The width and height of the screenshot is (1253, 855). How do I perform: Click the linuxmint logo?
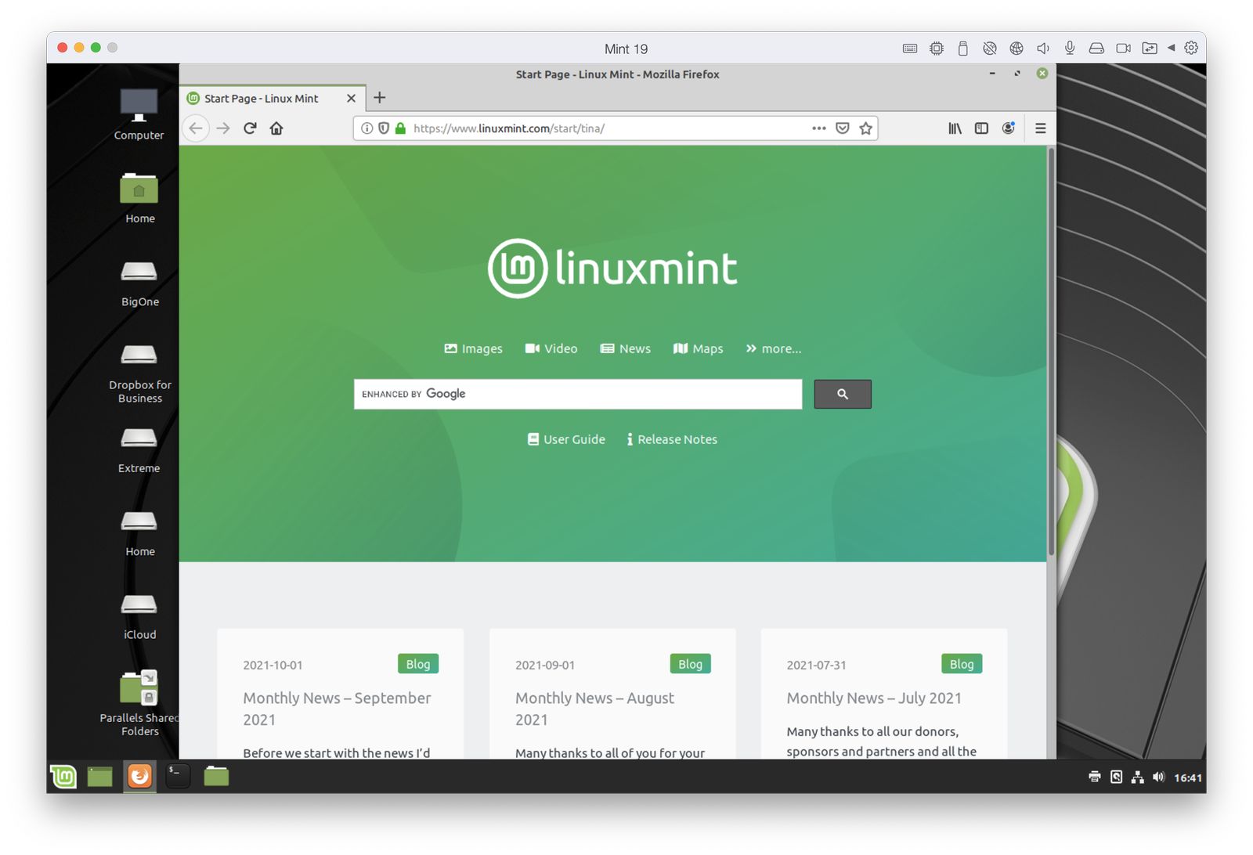pyautogui.click(x=612, y=269)
